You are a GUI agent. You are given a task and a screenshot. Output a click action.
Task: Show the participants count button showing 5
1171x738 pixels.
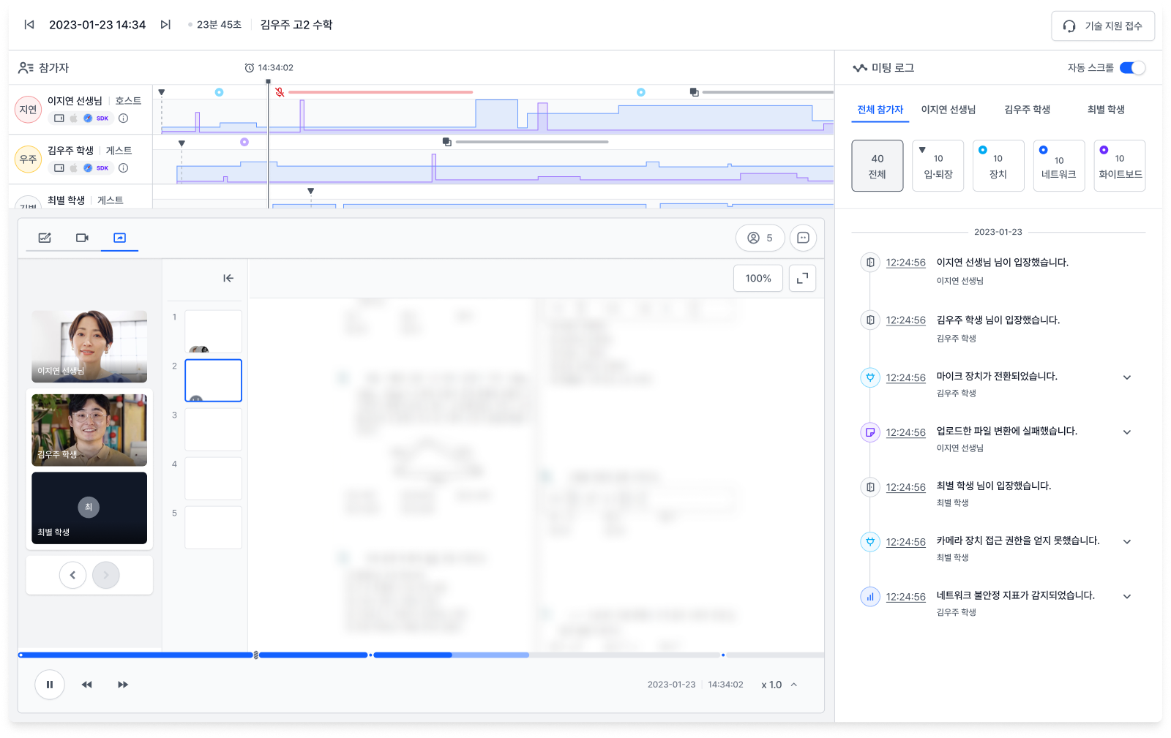click(760, 238)
